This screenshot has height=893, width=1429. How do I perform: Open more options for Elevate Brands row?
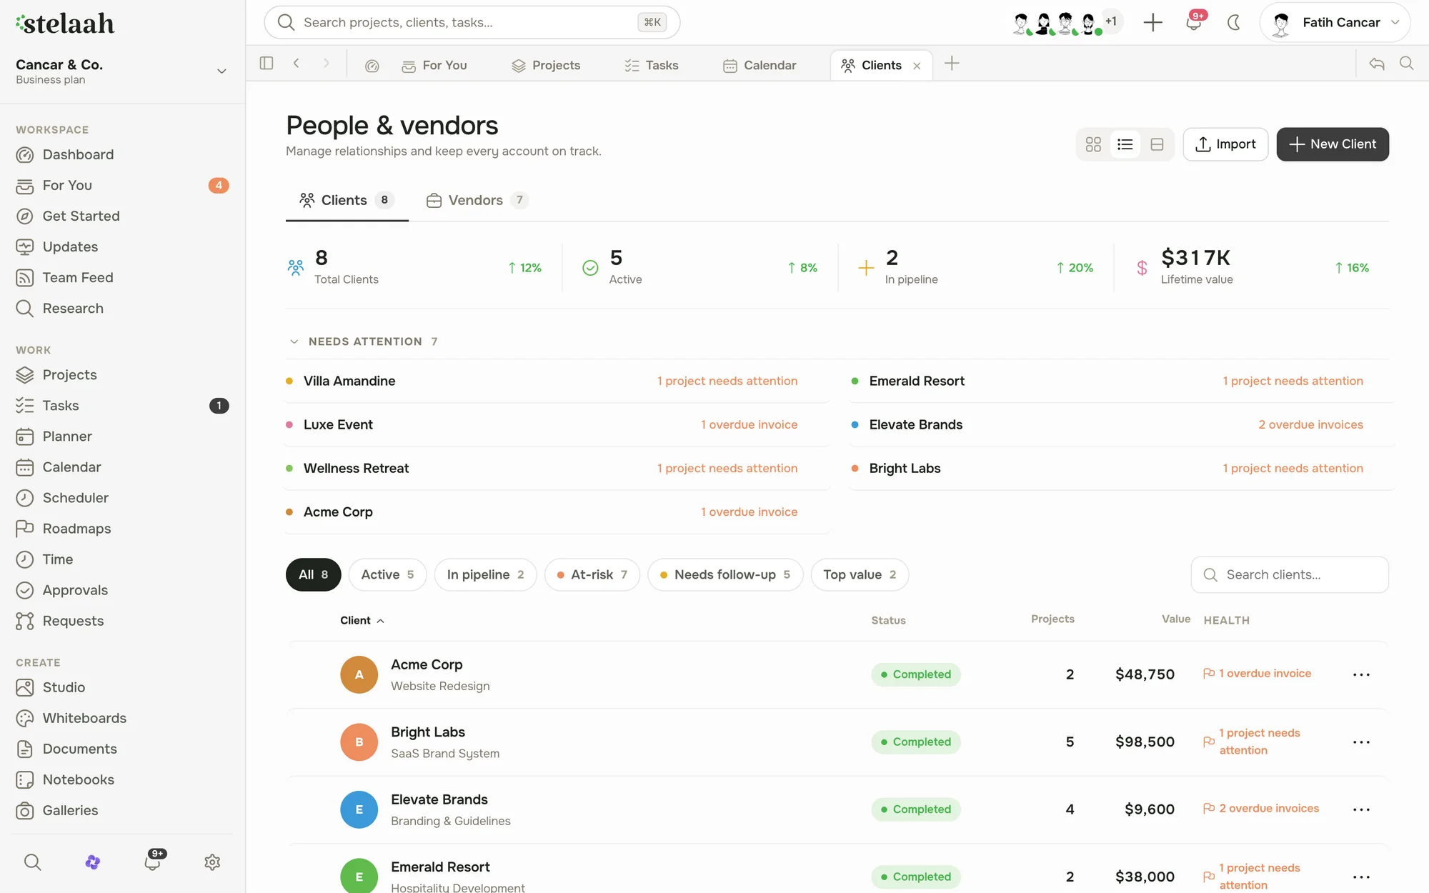pyautogui.click(x=1361, y=809)
